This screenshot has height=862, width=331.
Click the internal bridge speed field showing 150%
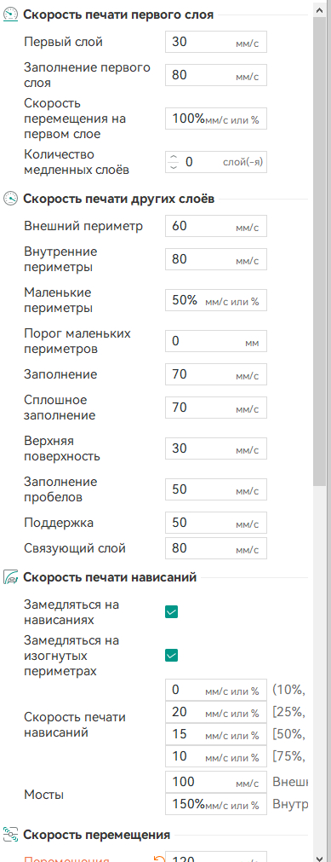[x=216, y=804]
